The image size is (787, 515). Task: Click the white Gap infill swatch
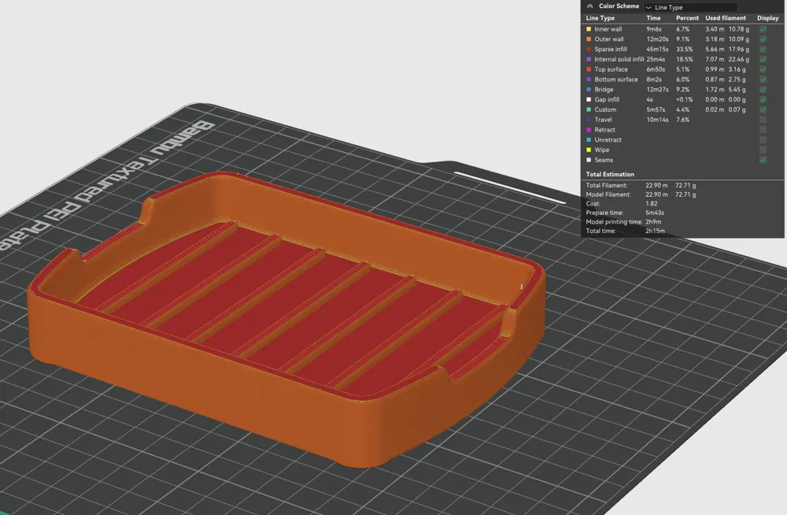pos(589,99)
